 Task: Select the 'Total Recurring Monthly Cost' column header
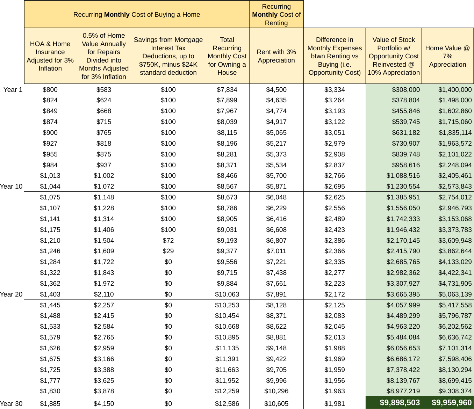pyautogui.click(x=227, y=56)
